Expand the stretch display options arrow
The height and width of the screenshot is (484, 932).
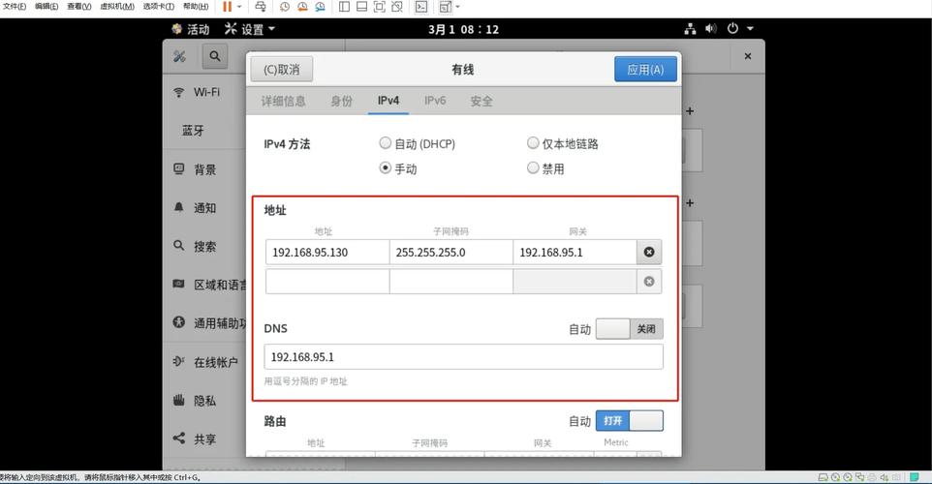click(457, 7)
